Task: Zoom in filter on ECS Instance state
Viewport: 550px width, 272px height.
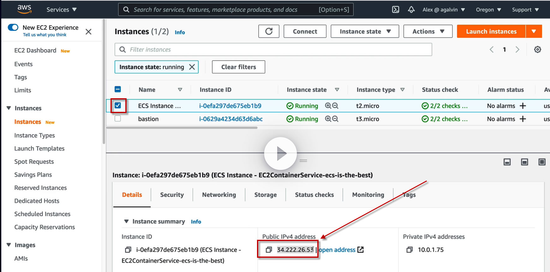Action: click(328, 106)
